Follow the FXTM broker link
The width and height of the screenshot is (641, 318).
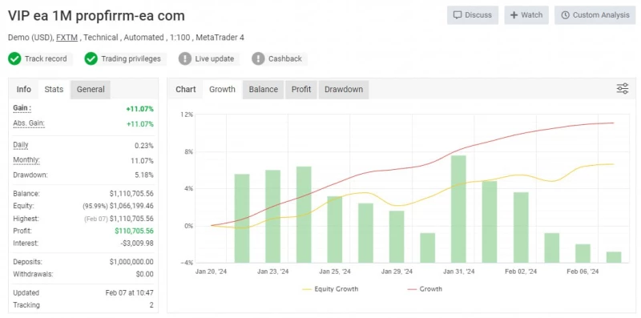(67, 38)
